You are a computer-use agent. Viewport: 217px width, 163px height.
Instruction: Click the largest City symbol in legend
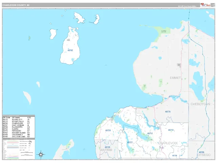(30, 142)
